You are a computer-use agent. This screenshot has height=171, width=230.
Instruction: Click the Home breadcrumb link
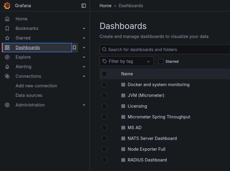tap(106, 6)
